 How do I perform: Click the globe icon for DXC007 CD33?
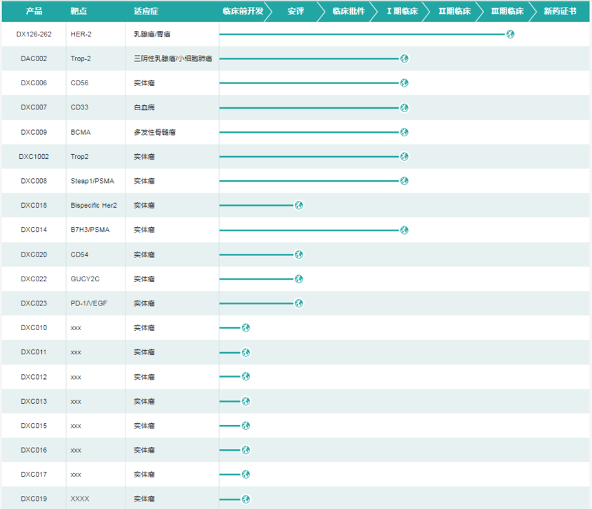(x=405, y=107)
